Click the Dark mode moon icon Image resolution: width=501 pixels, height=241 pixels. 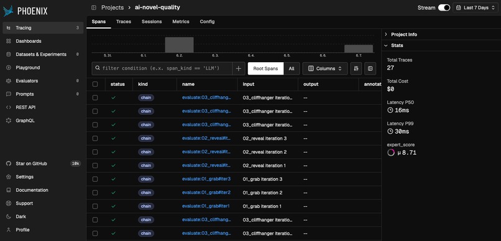click(x=9, y=216)
